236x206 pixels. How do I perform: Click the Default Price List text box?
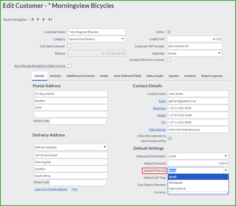(196, 170)
